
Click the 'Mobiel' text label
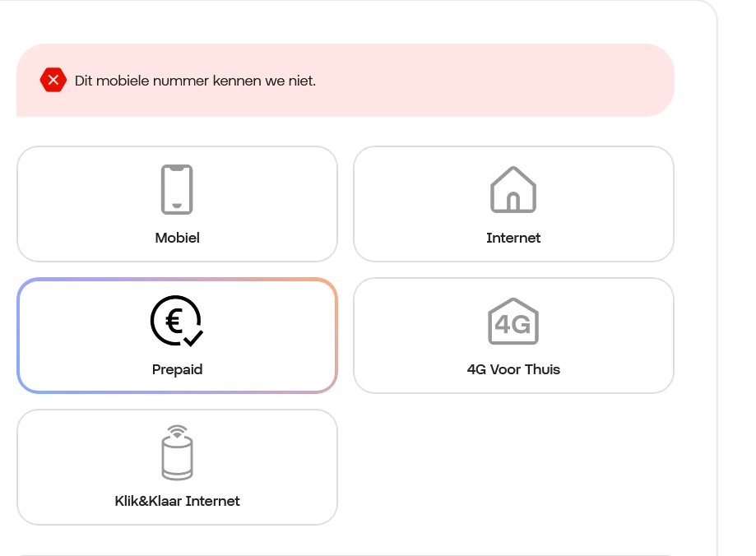(x=177, y=238)
